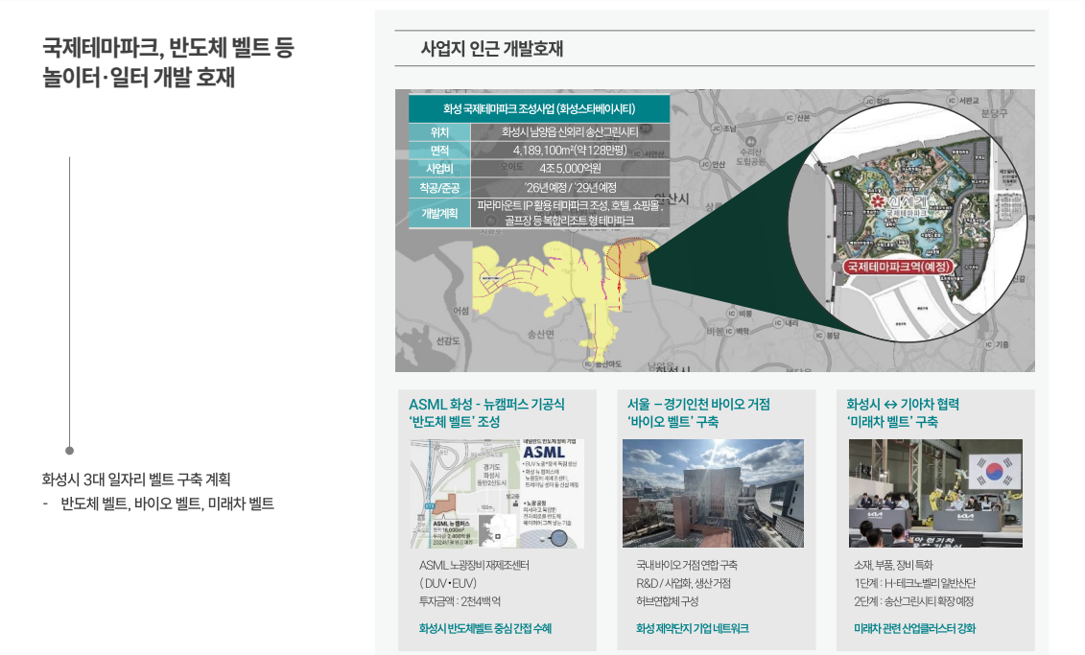Click the ASML logo inside the first card image
1085x655 pixels.
point(544,452)
